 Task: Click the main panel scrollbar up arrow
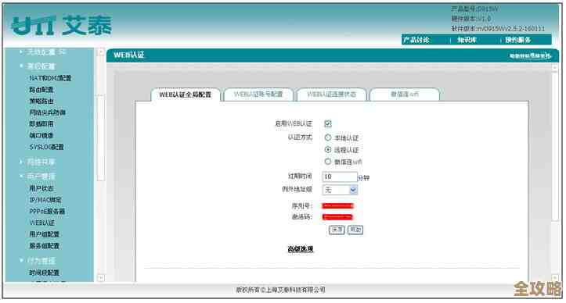click(x=555, y=68)
